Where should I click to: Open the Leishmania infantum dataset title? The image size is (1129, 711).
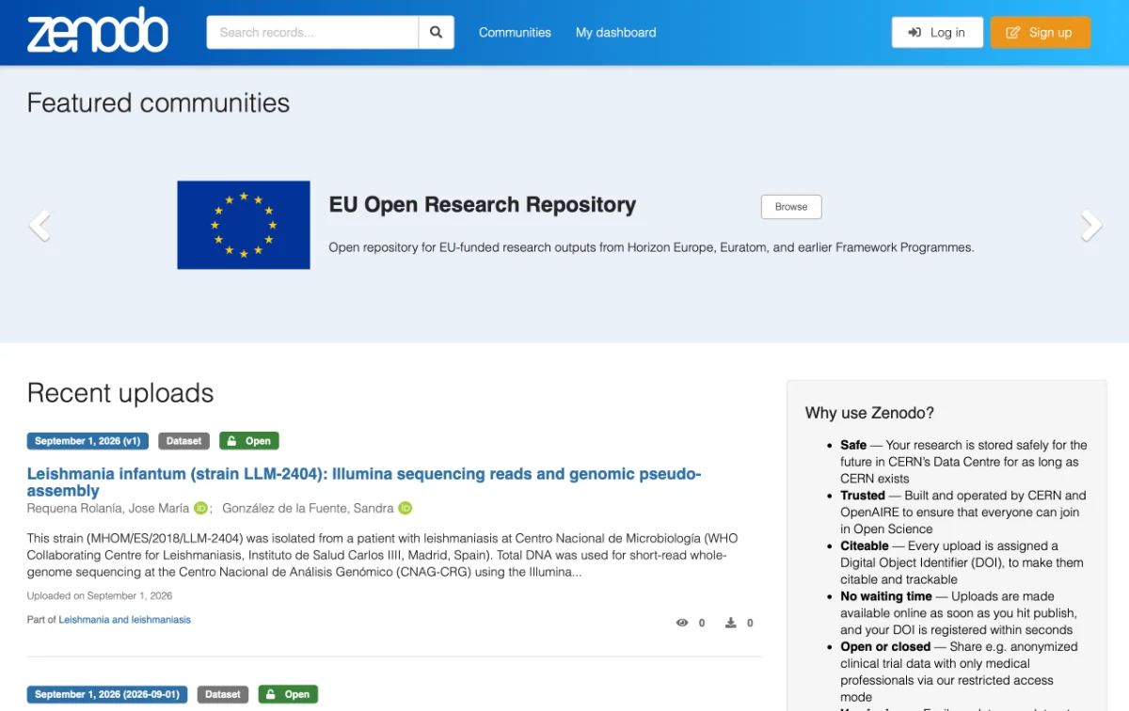pos(364,482)
